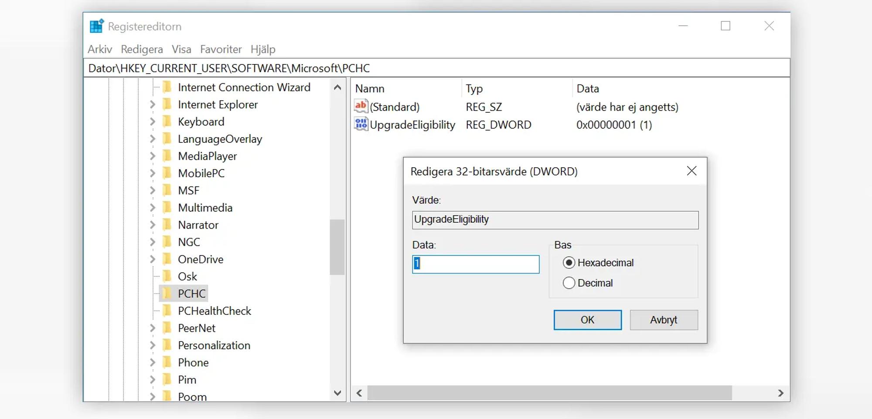Select the Osk key in the tree
This screenshot has width=872, height=419.
[187, 277]
